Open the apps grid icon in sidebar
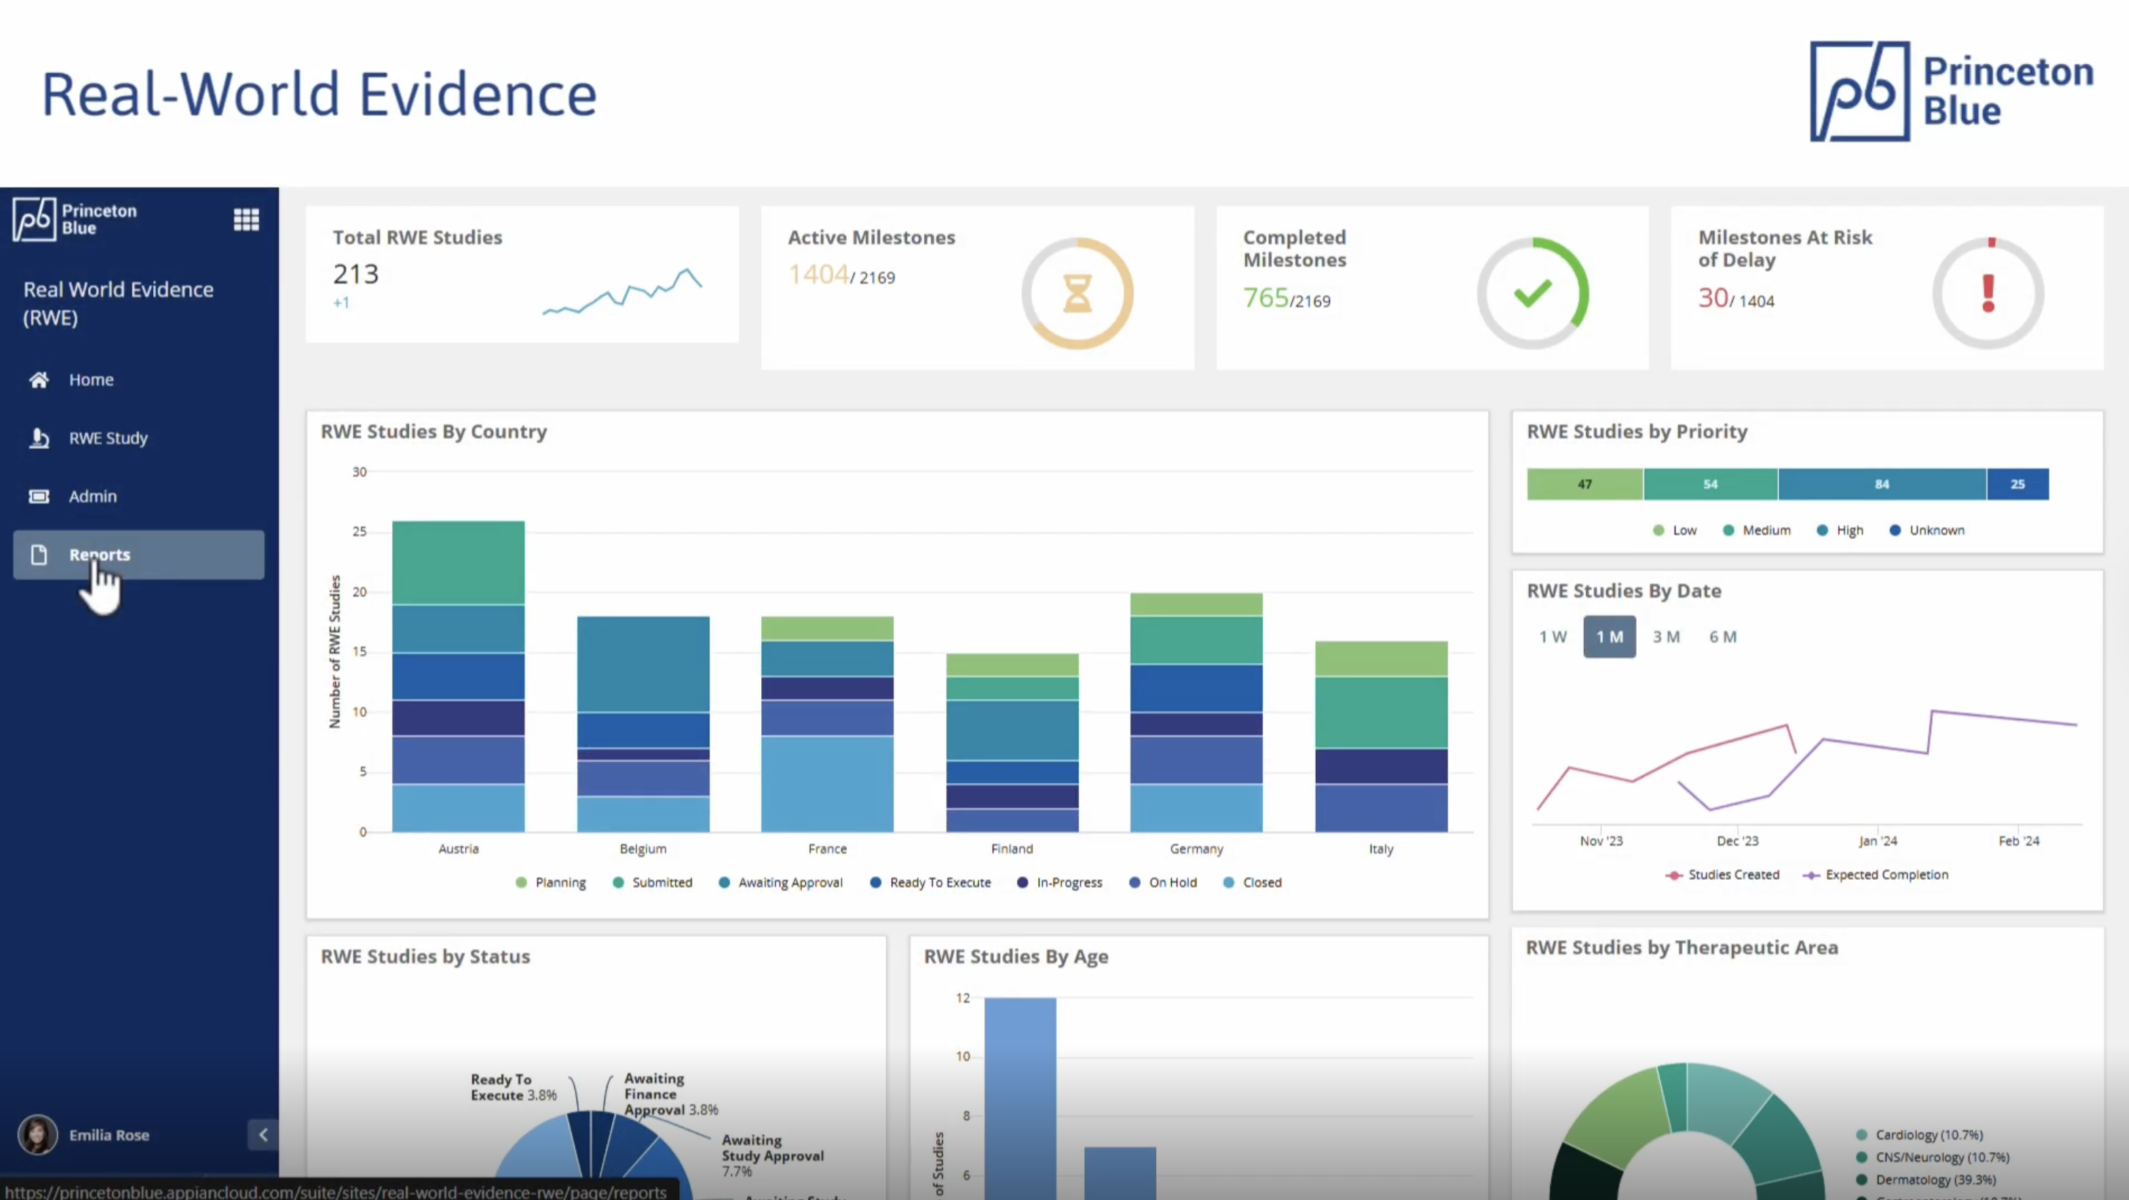The width and height of the screenshot is (2129, 1200). pyautogui.click(x=246, y=219)
